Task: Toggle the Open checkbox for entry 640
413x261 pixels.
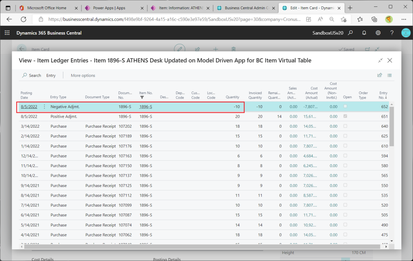Action: pyautogui.click(x=345, y=126)
